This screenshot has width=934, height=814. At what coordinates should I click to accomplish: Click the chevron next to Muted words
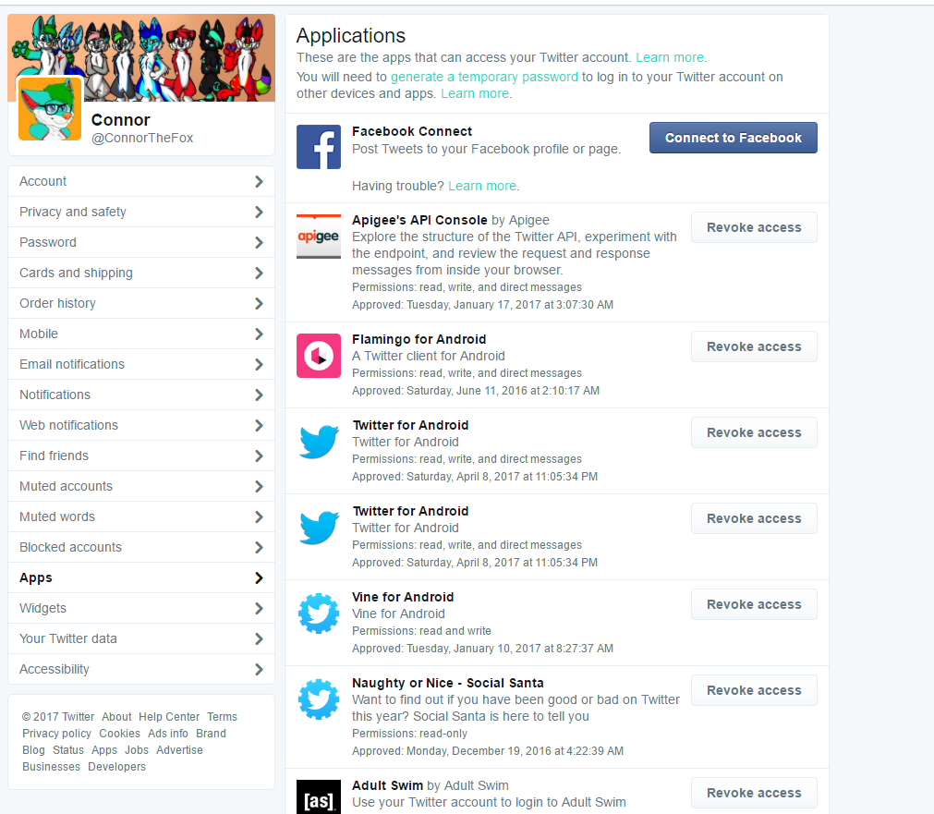259,516
